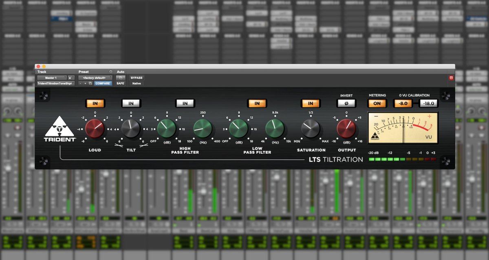Select the -8.0 VU calibration option
The image size is (489, 260).
[403, 104]
